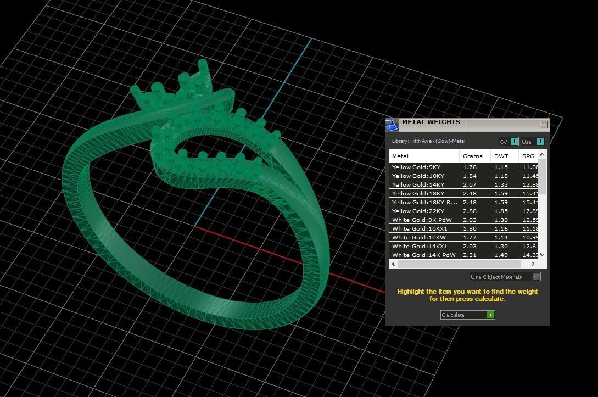Click the scroll left arrow in metal list
The width and height of the screenshot is (598, 397).
(393, 264)
